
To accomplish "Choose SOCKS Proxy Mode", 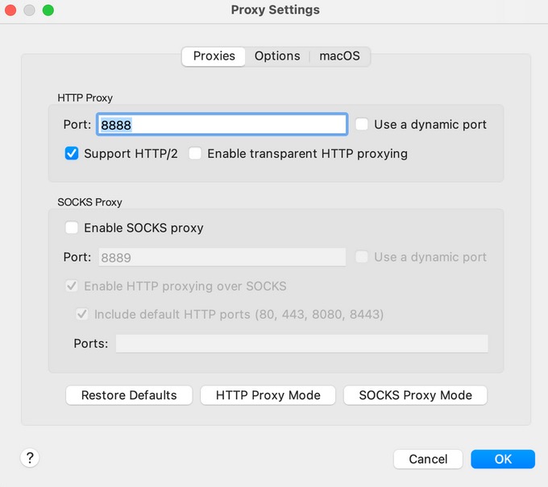I will [415, 395].
